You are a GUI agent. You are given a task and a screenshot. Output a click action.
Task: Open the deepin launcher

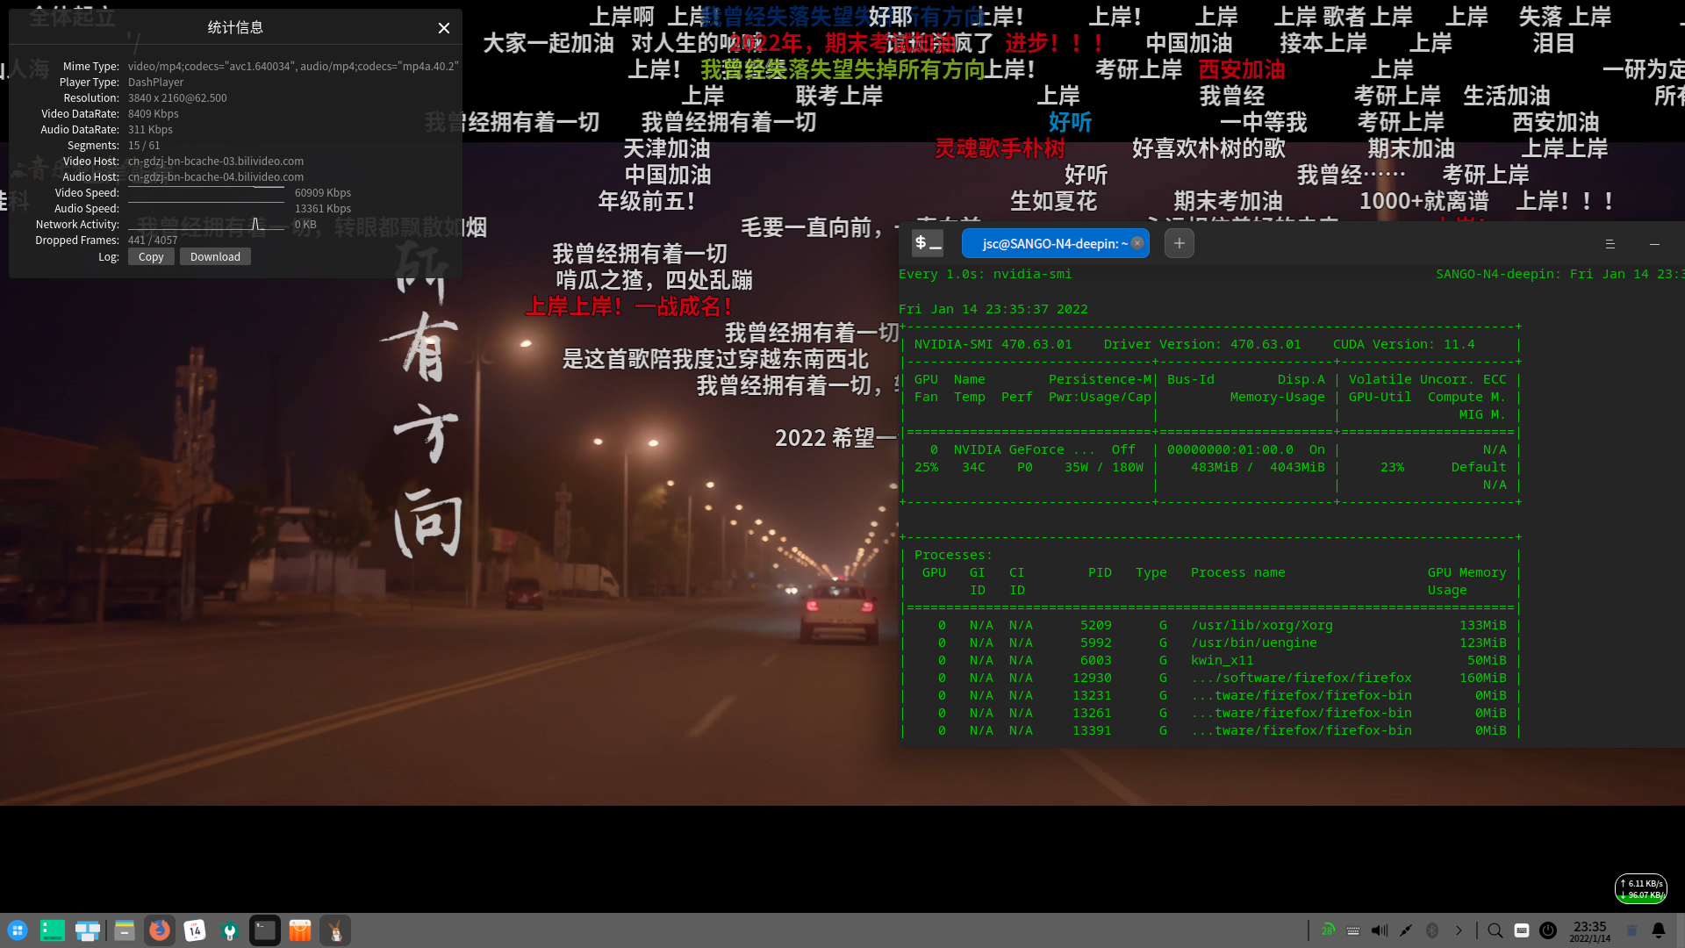(18, 930)
